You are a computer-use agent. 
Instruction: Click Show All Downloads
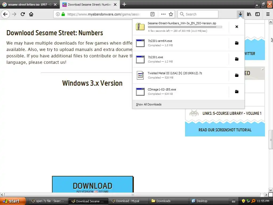(149, 104)
